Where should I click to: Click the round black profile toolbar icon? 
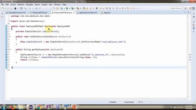(15, 8)
